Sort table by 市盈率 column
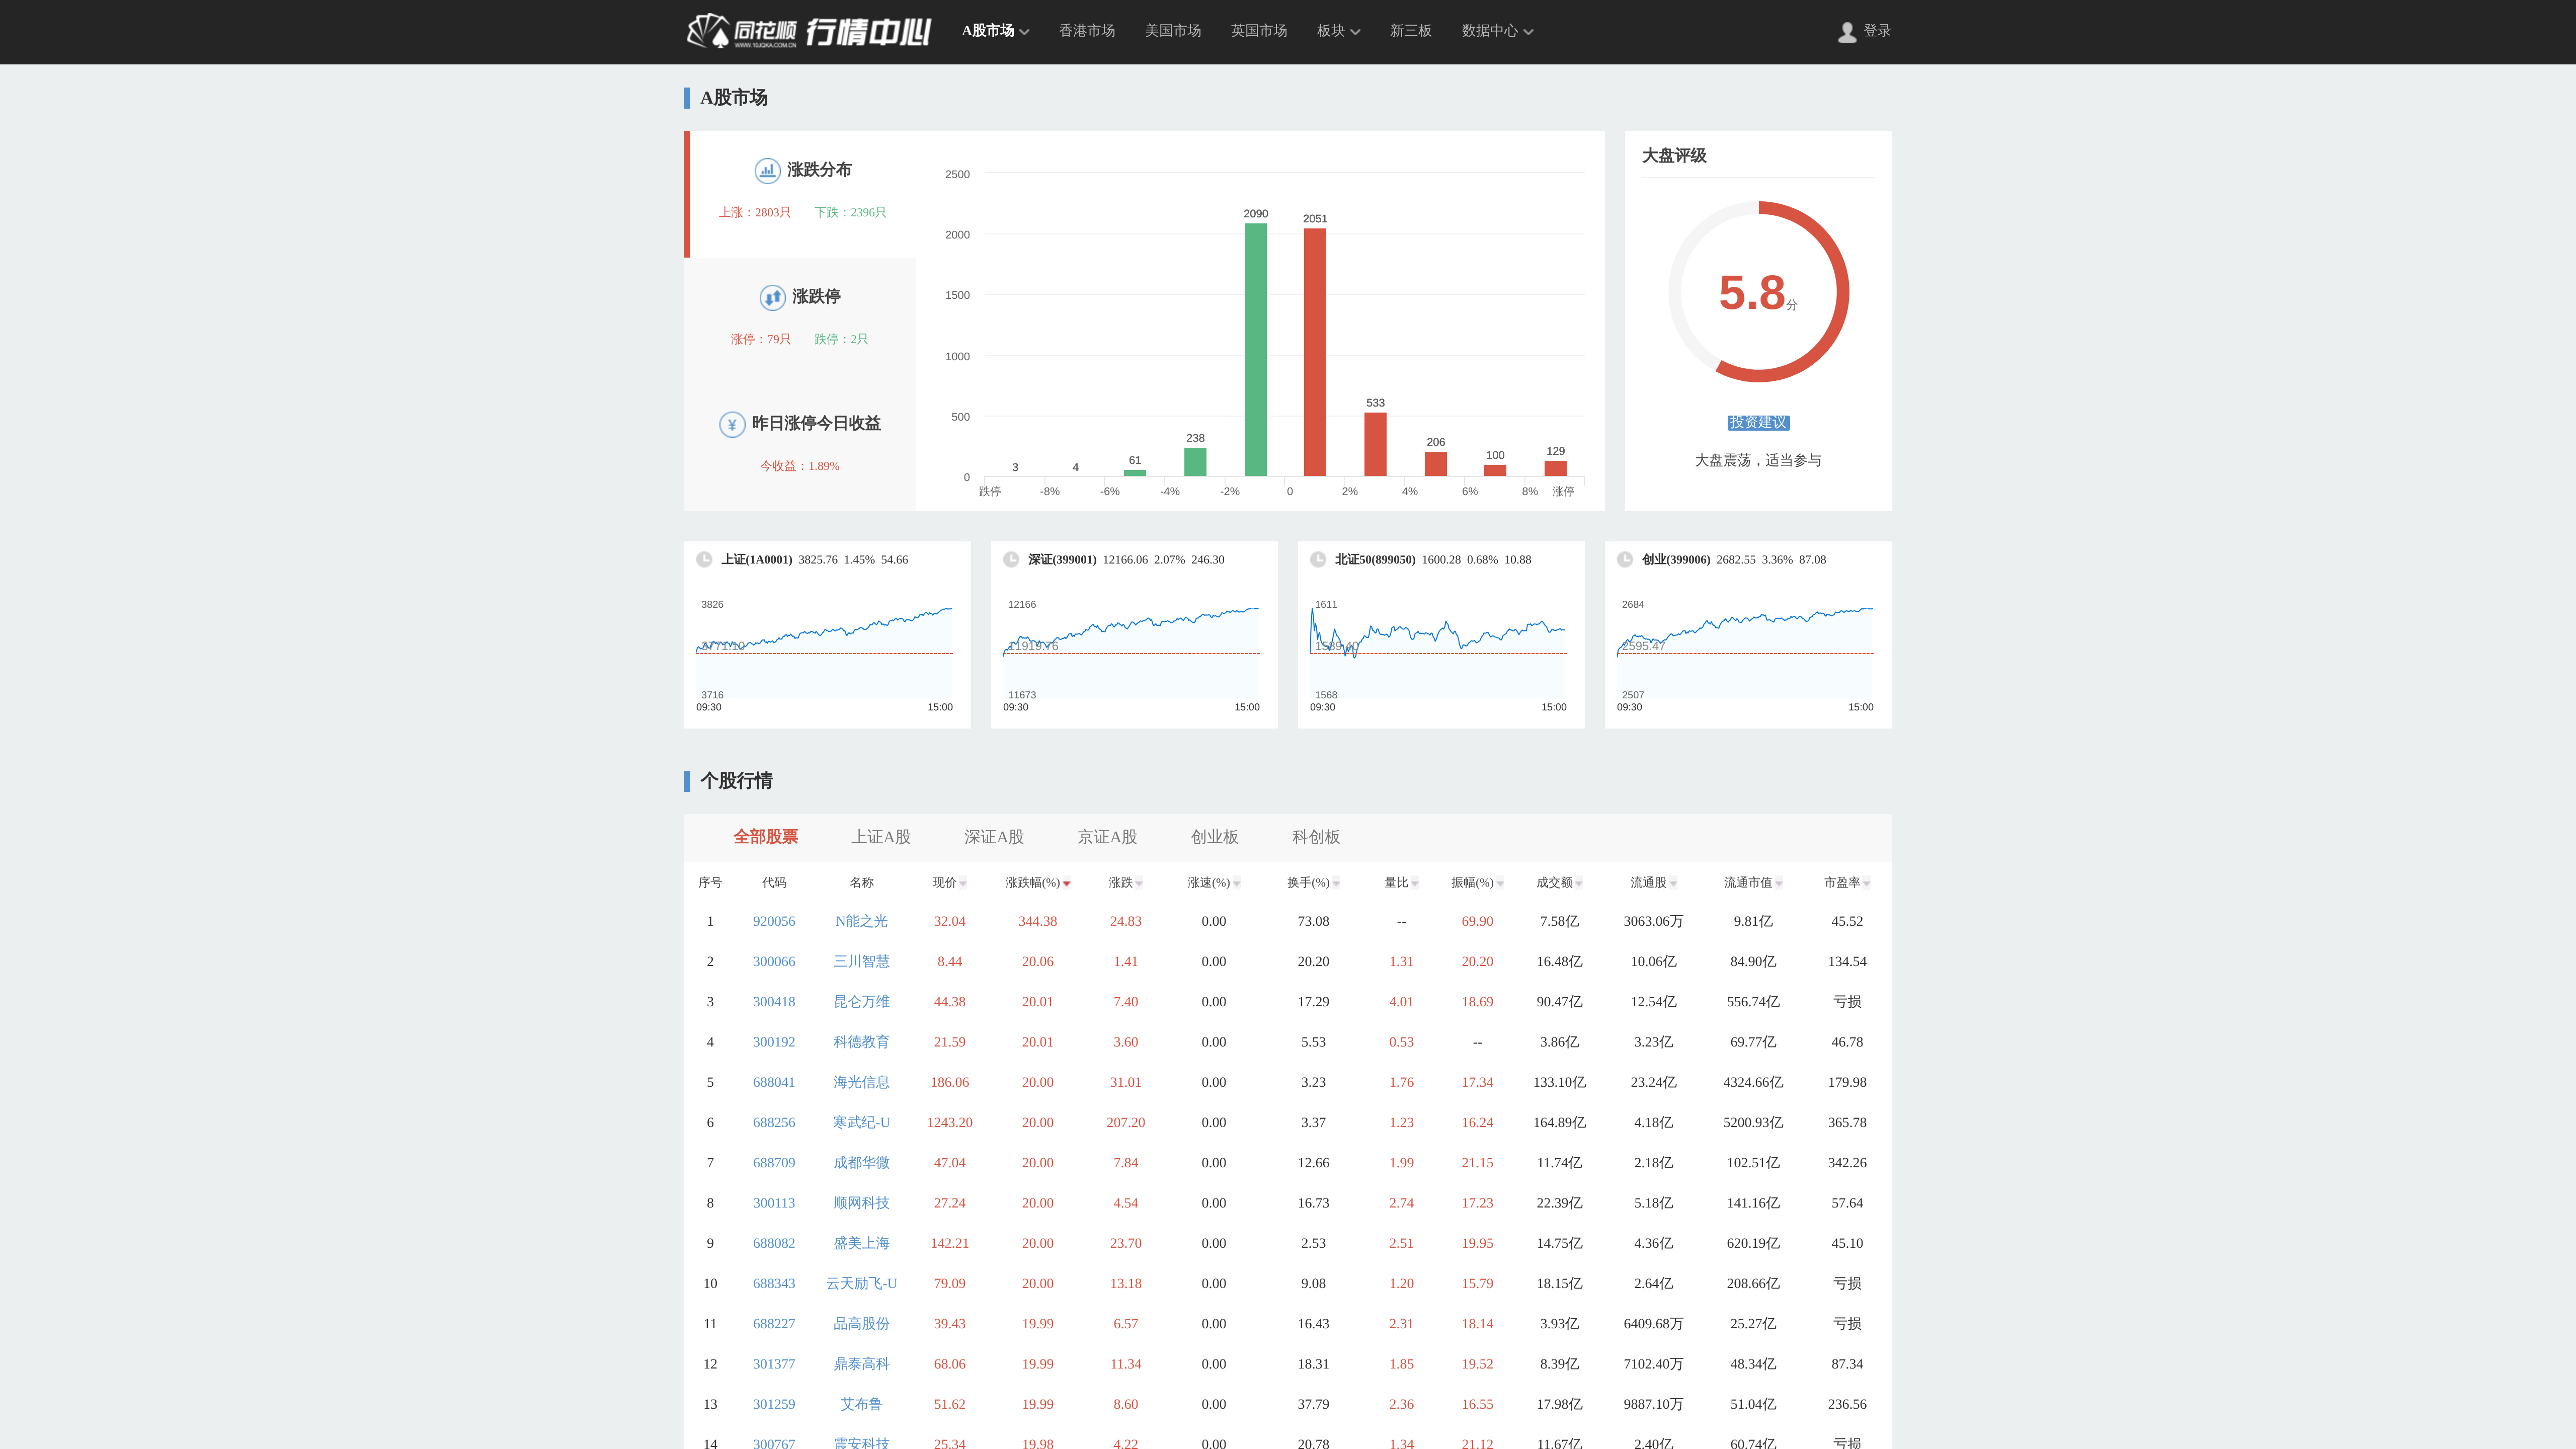The height and width of the screenshot is (1449, 2576). click(1847, 882)
